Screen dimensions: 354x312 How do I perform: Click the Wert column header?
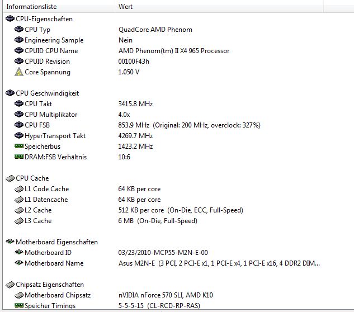pos(219,7)
